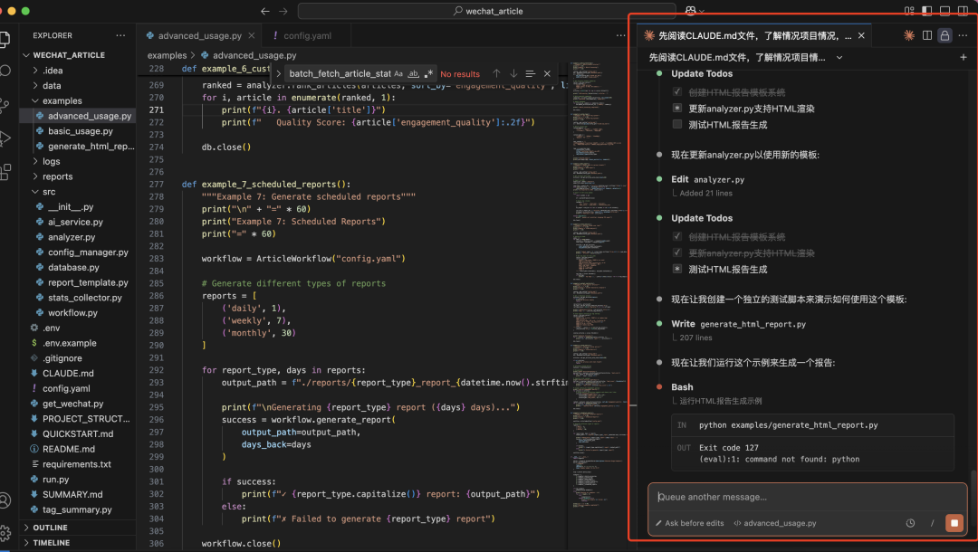Toggle 测试HTML报告生成 checkbox in second Update Todos

(x=676, y=269)
